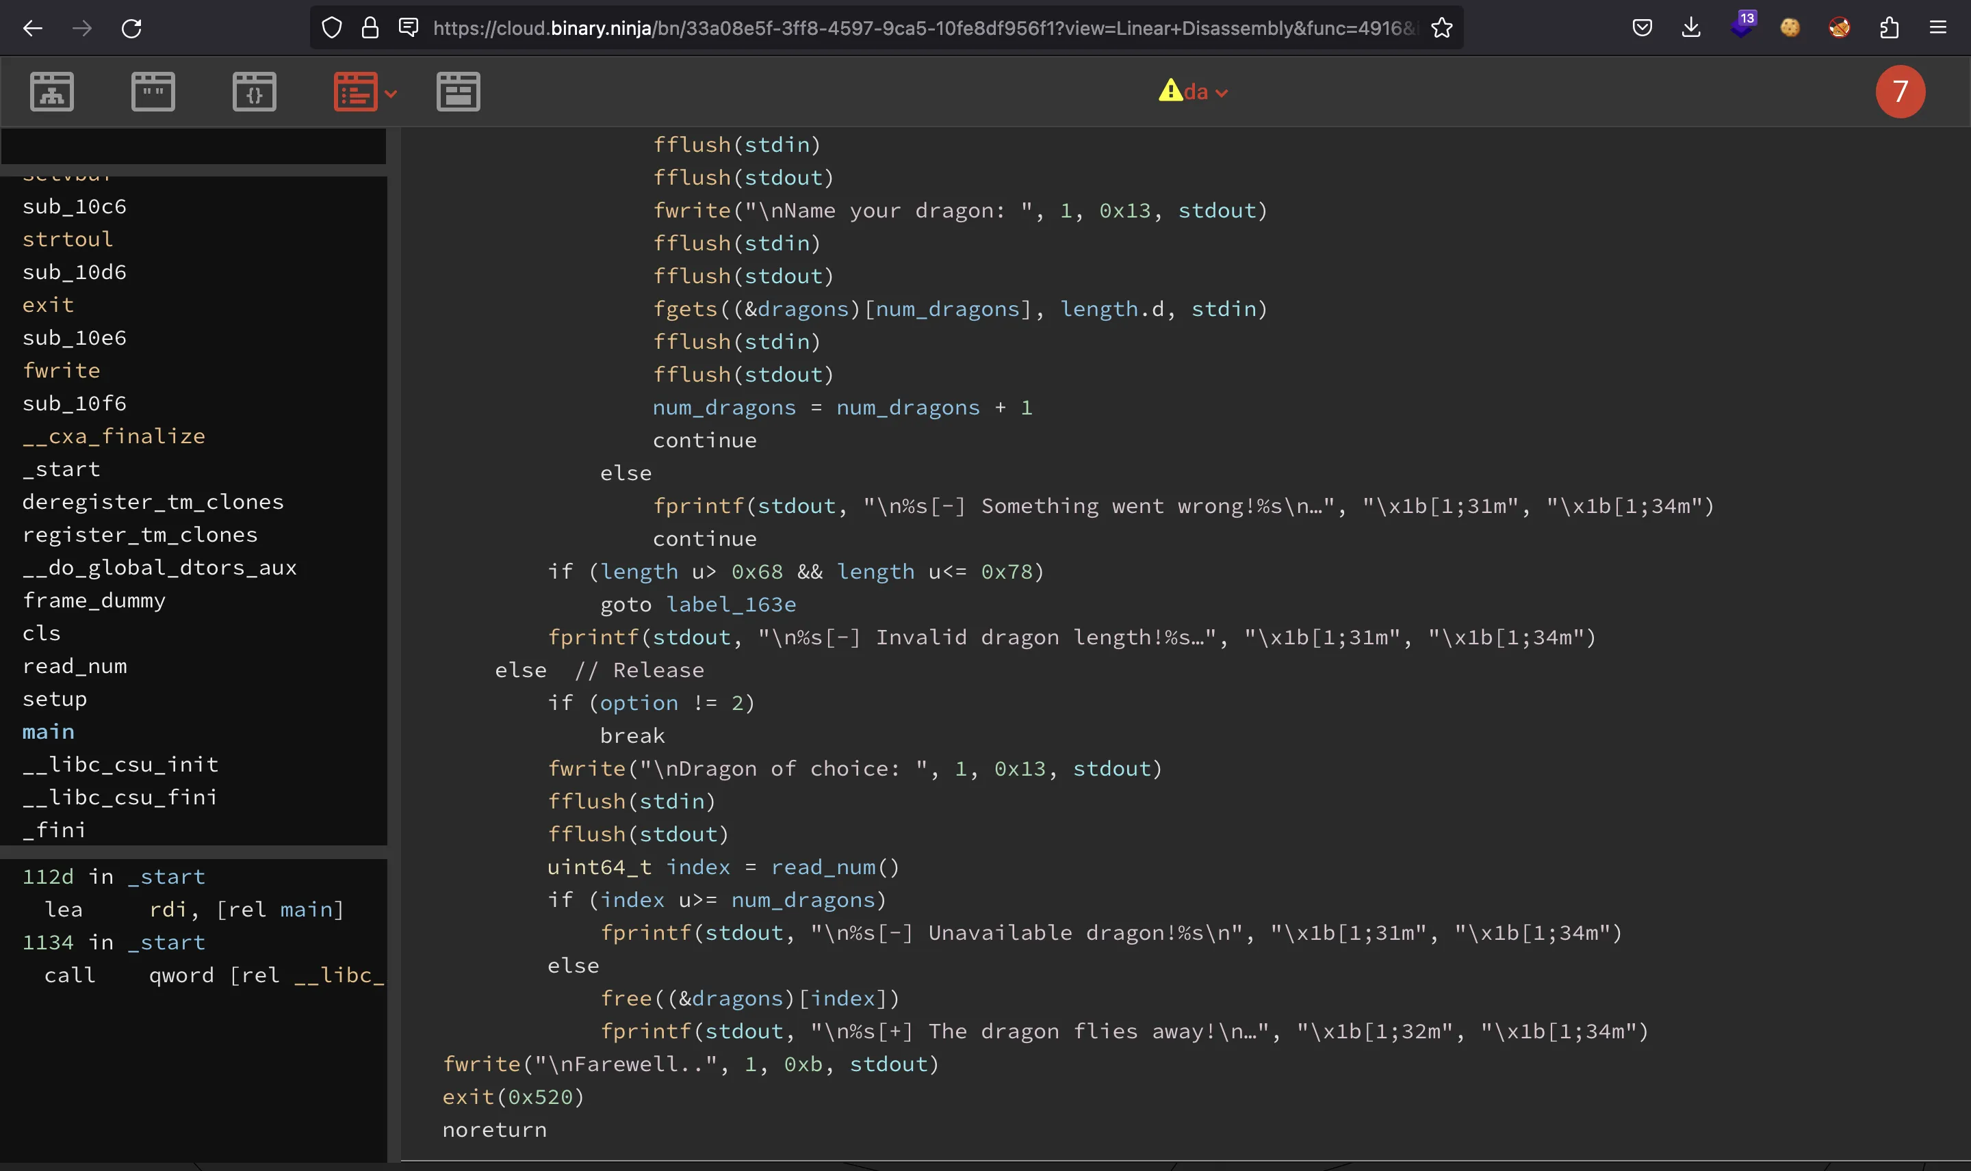Screen dimensions: 1971x1171
Task: Open the cookie extension icon
Action: pos(1790,29)
